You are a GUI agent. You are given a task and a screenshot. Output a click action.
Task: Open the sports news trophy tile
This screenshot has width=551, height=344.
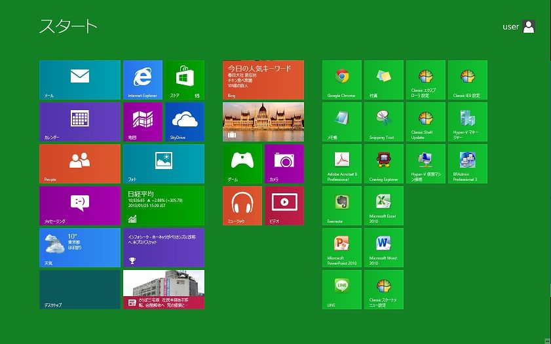tap(164, 248)
